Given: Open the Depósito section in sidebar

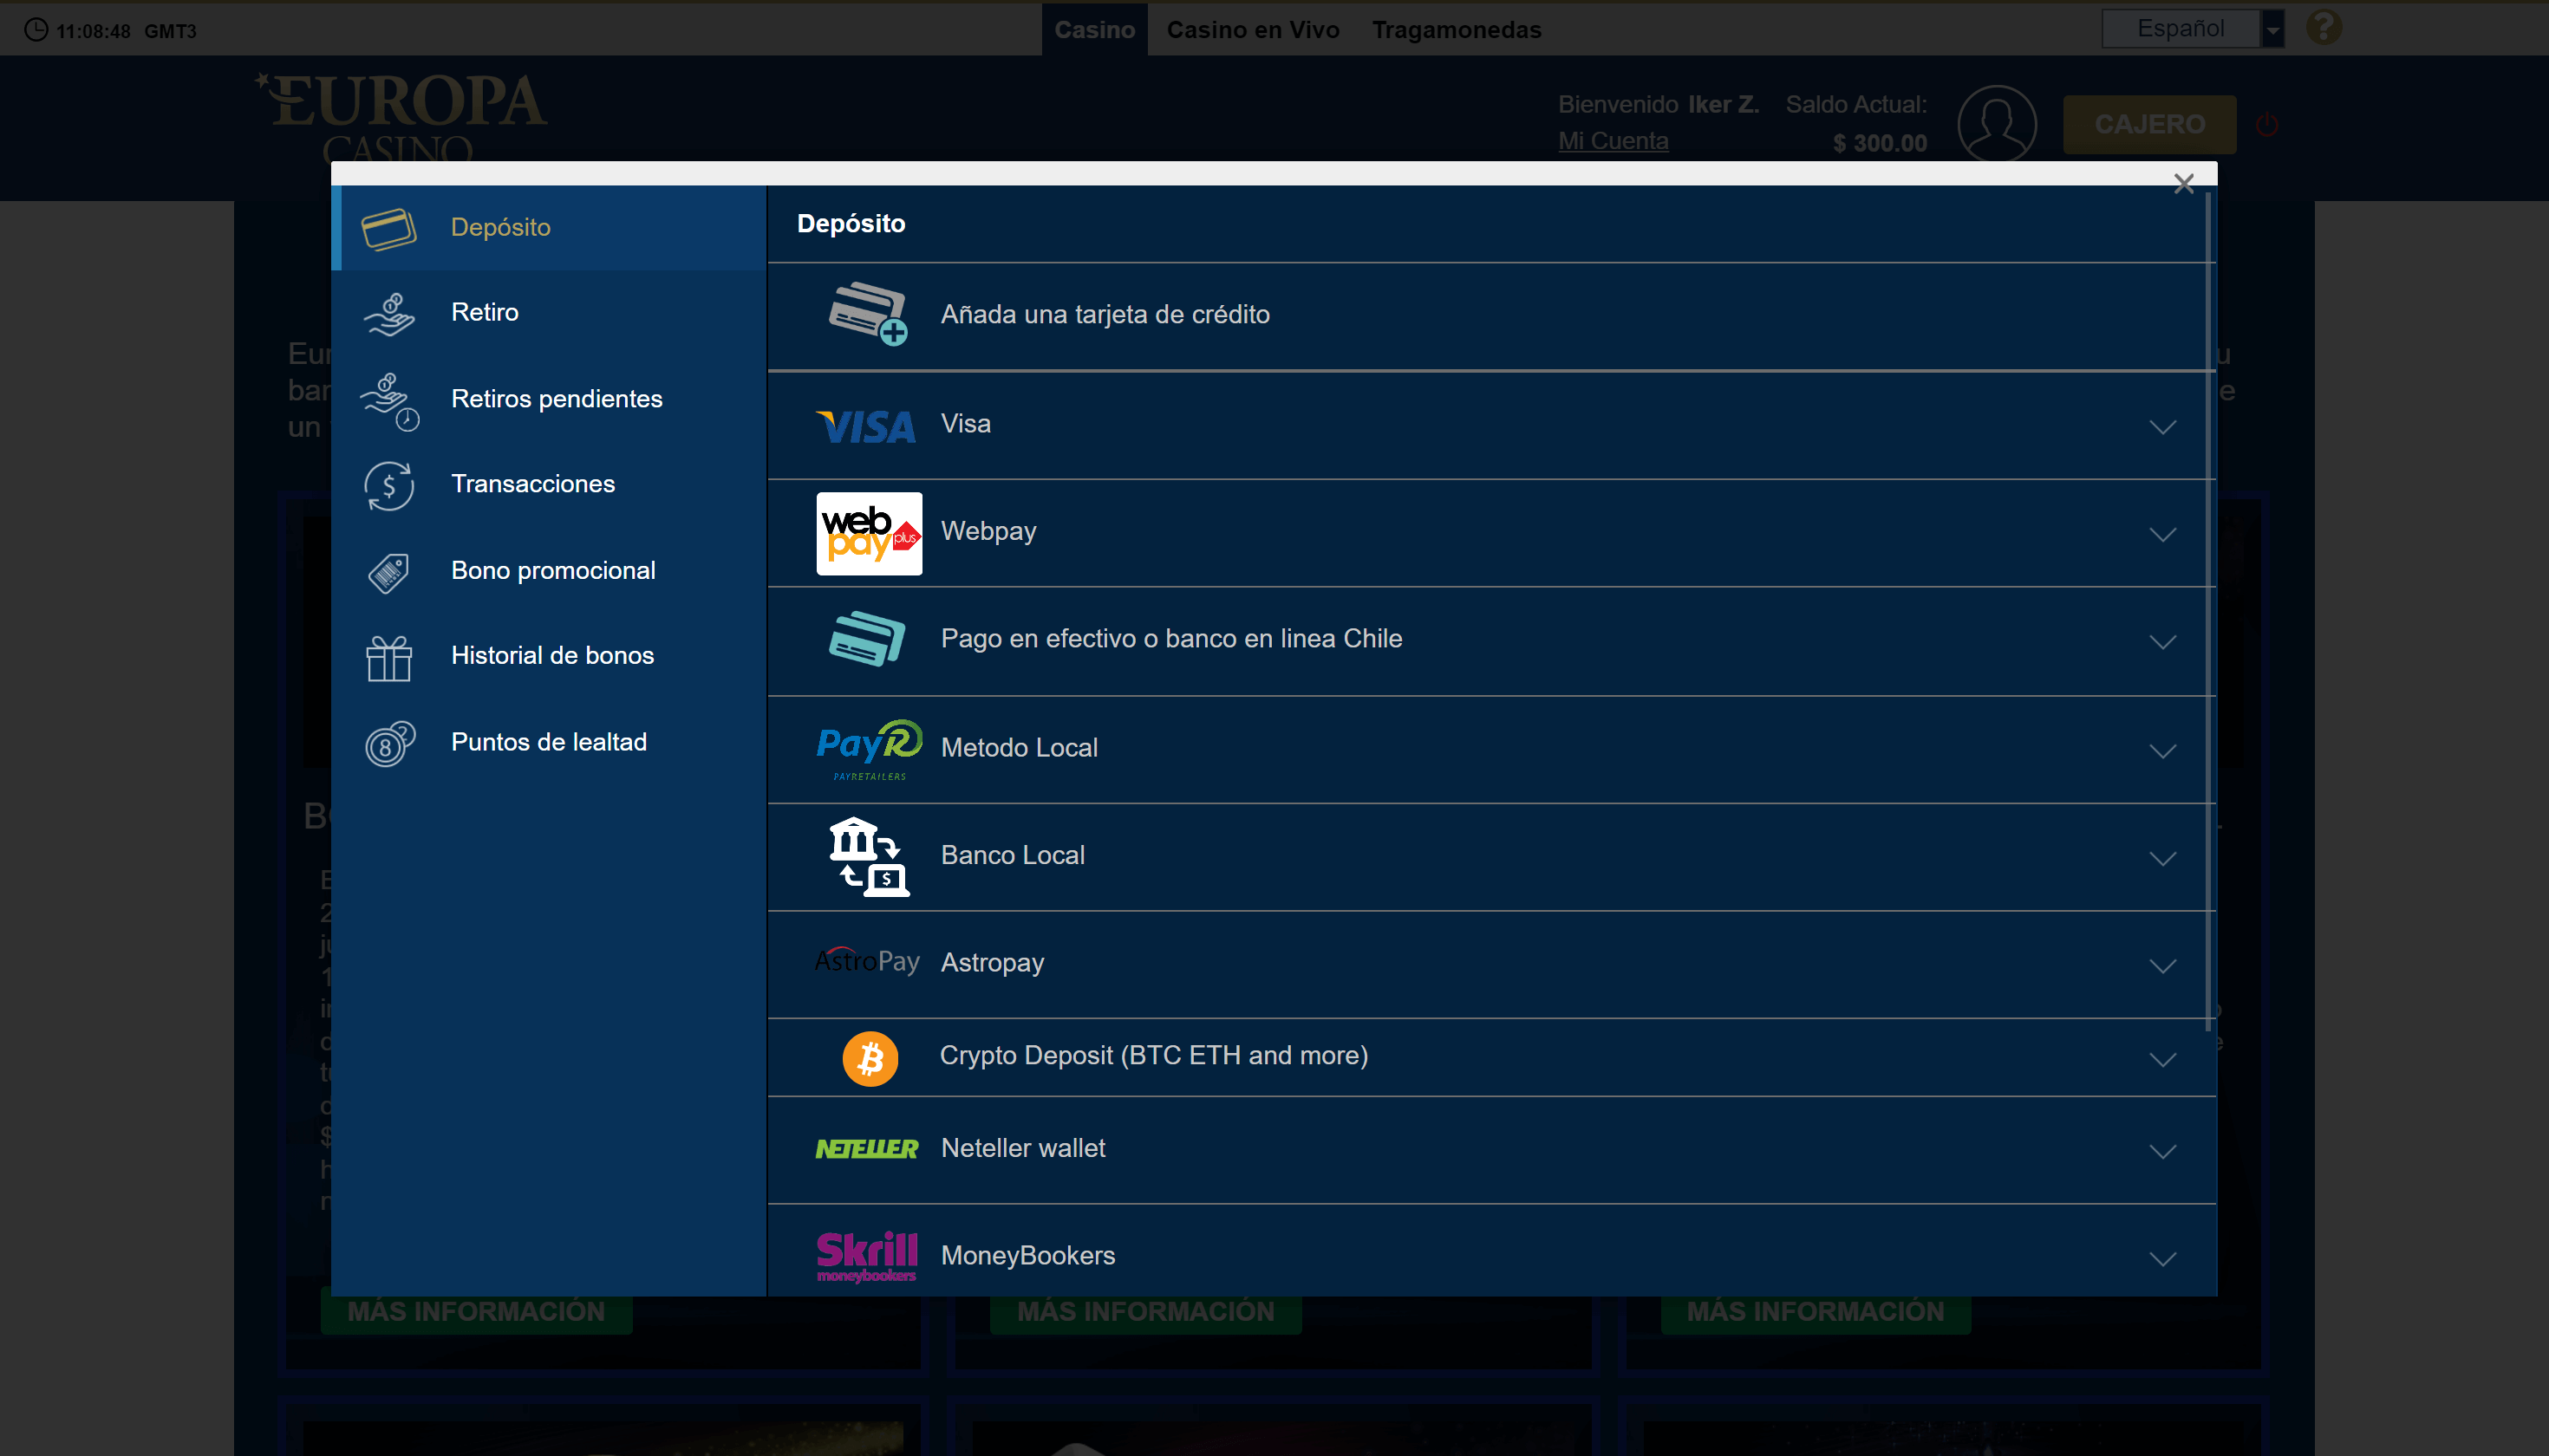Looking at the screenshot, I should [x=548, y=228].
